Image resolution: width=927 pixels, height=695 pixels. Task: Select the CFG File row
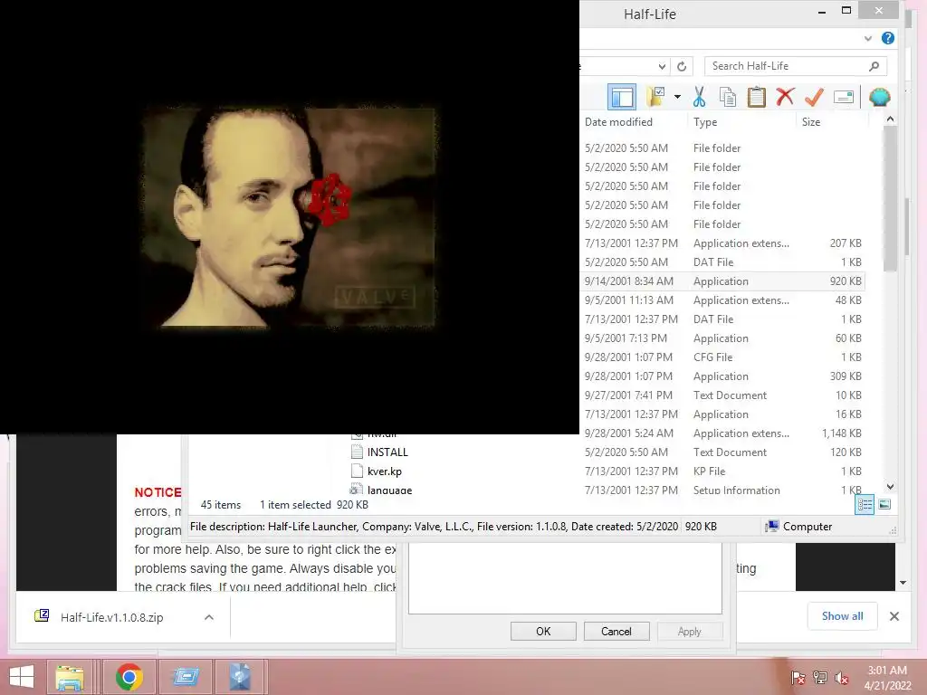(722, 357)
